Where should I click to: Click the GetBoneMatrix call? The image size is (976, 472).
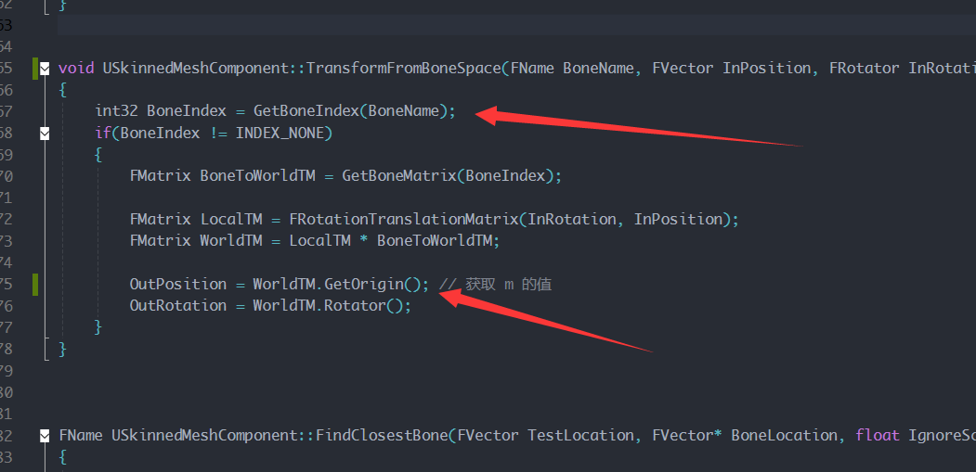pos(399,176)
